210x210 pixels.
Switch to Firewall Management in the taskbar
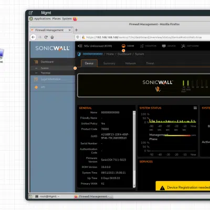point(93,196)
